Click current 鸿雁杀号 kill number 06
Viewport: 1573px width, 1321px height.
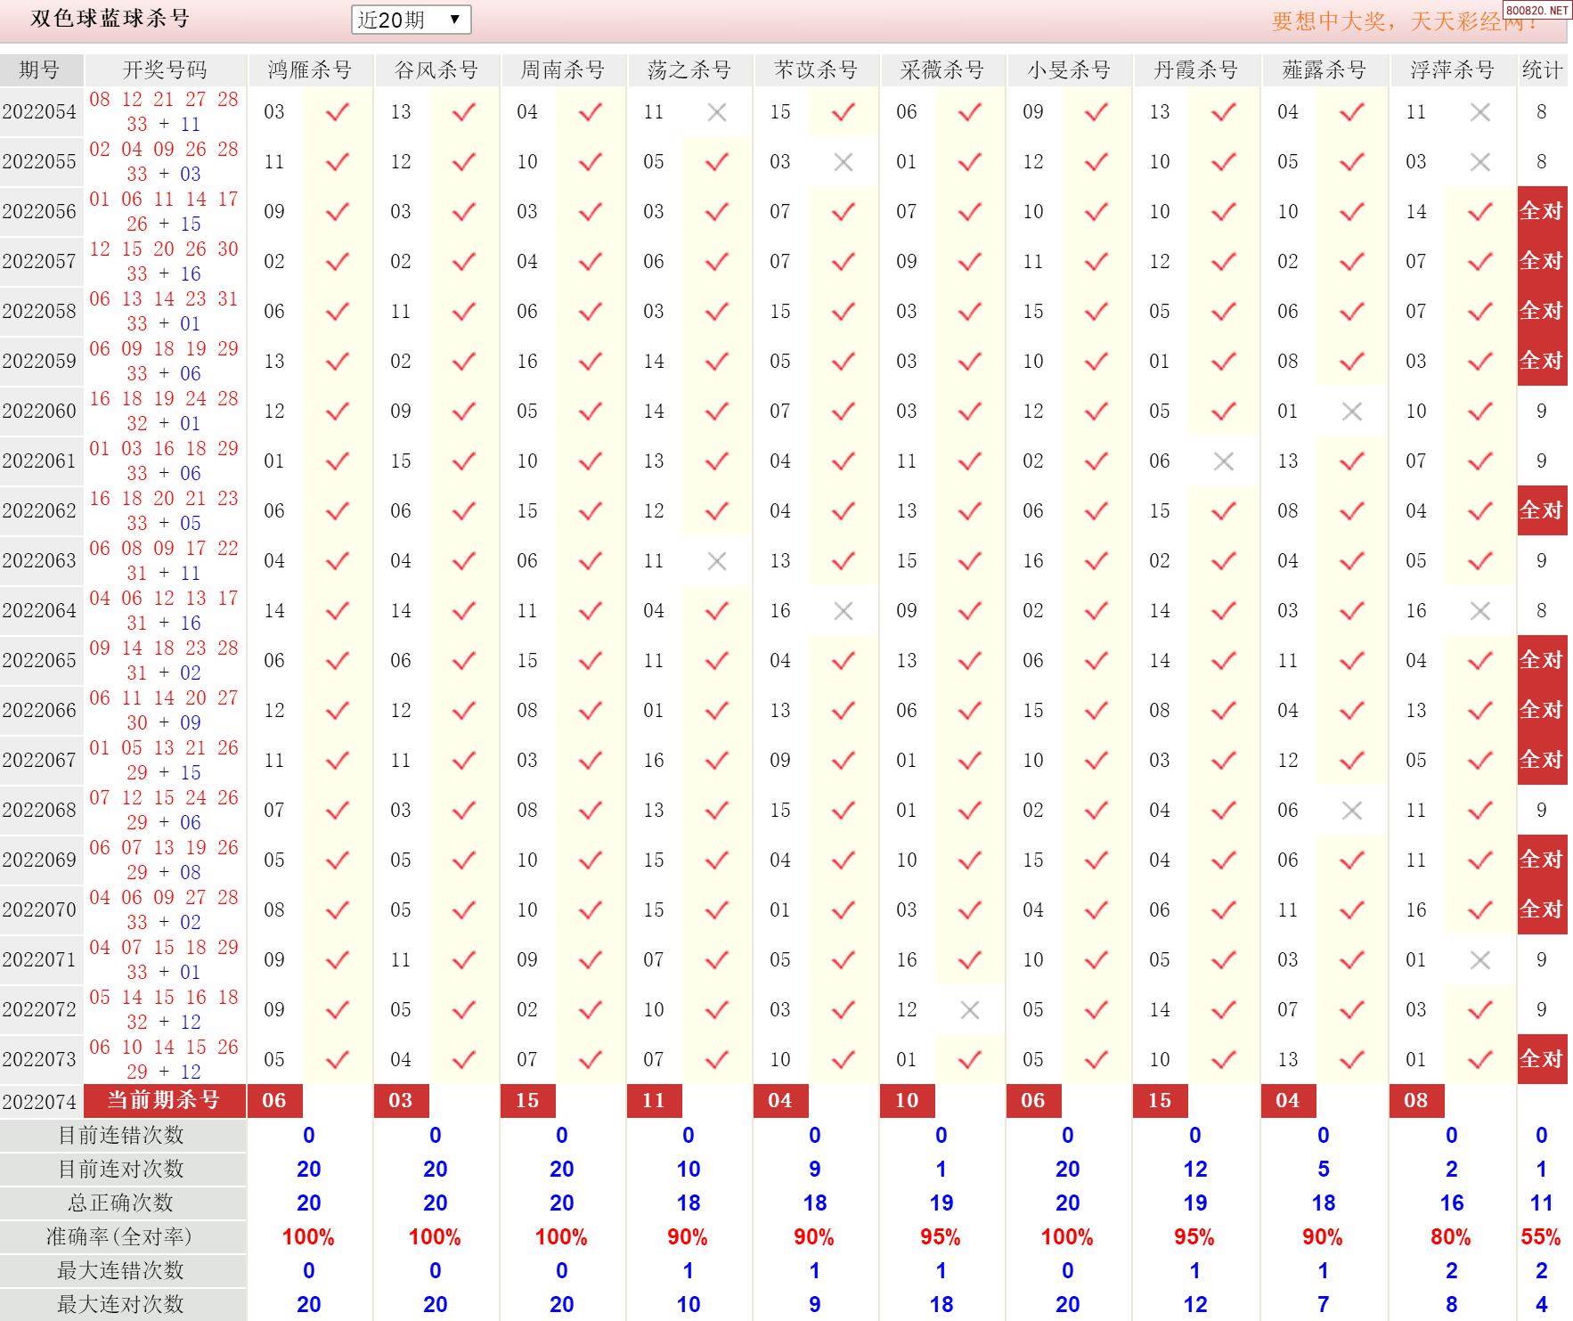pyautogui.click(x=274, y=1100)
